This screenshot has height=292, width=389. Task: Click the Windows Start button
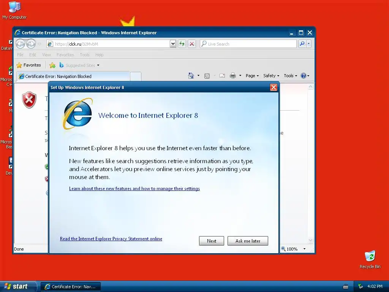[x=18, y=286]
